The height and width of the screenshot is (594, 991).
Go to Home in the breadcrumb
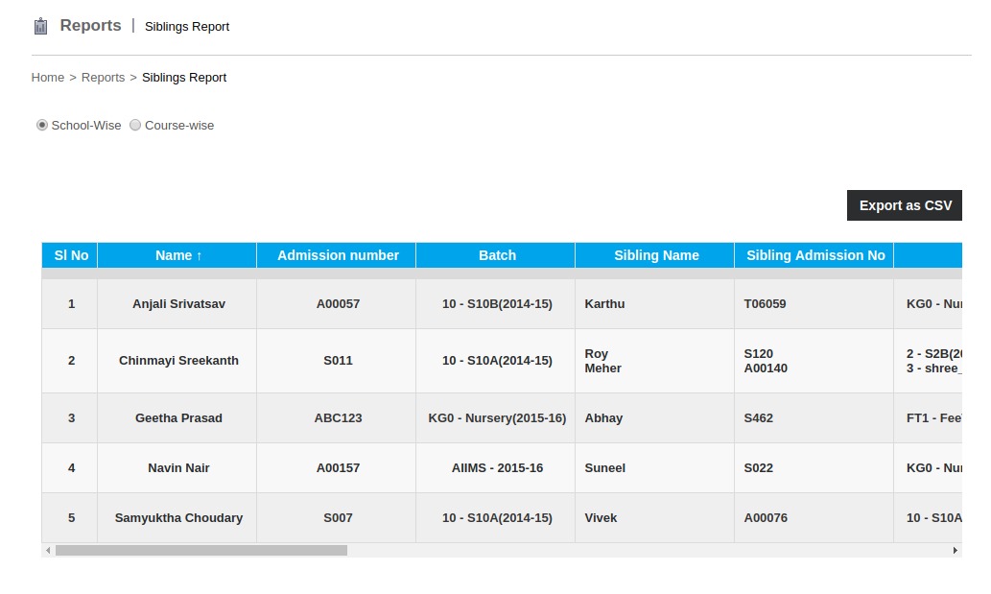[x=48, y=78]
